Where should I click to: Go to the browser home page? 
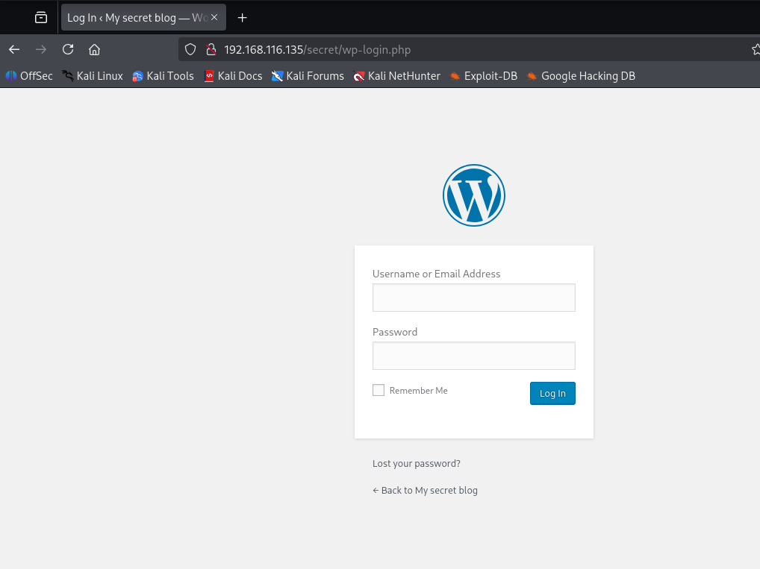pyautogui.click(x=95, y=49)
